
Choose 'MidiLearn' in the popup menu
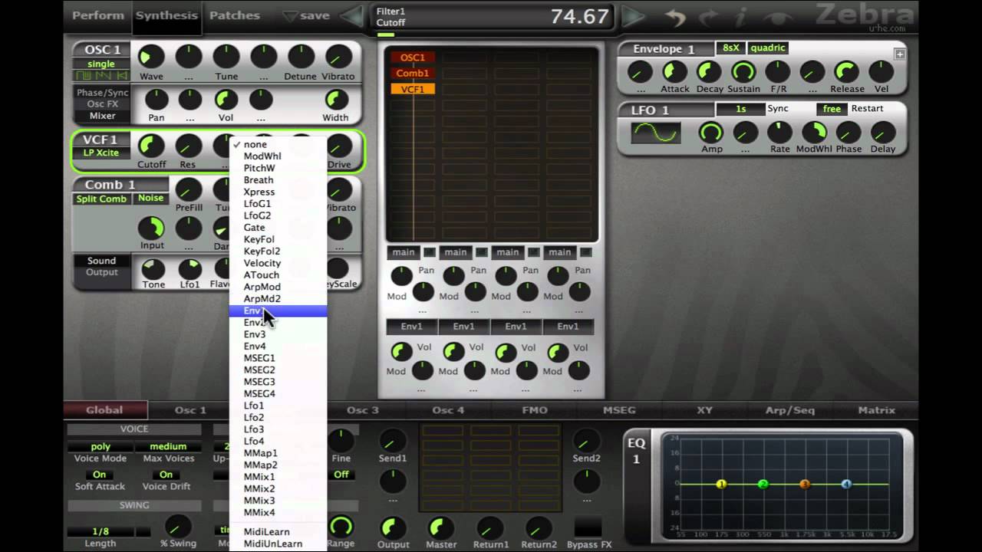(x=278, y=531)
